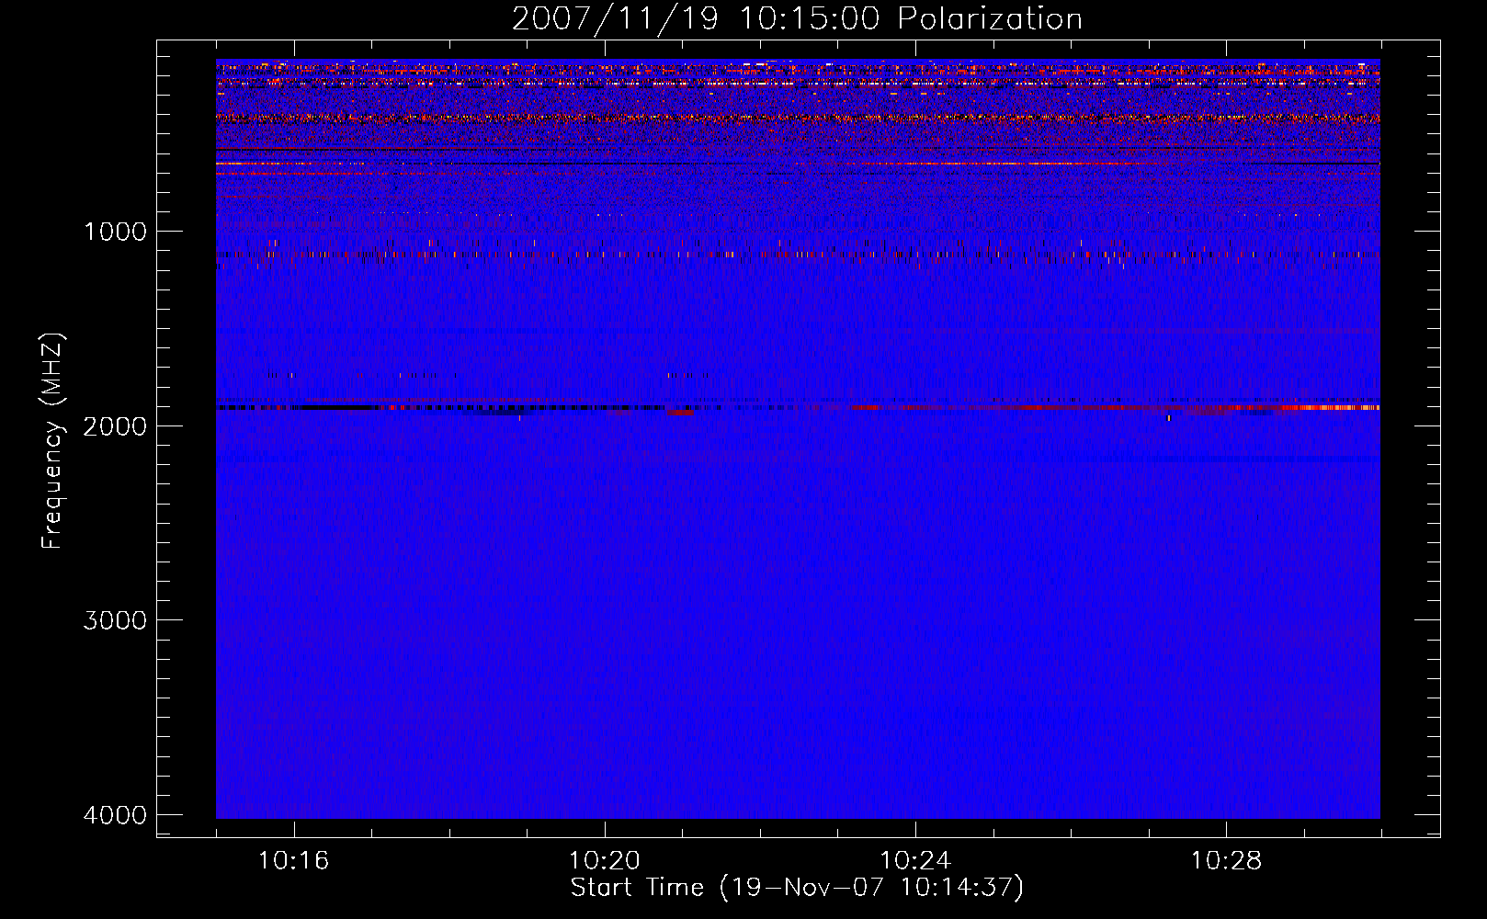Select the 'Start Time (19-Nov-07 10:14:37)' axis label

click(797, 888)
